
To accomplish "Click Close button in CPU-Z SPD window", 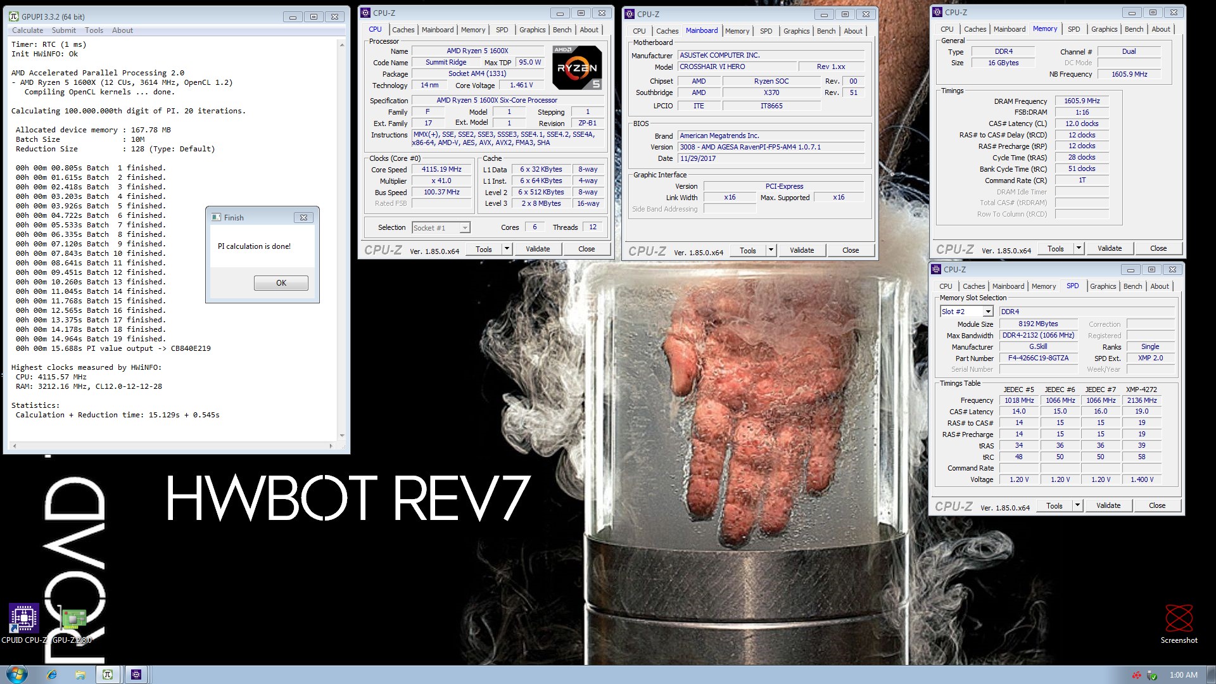I will click(1157, 505).
